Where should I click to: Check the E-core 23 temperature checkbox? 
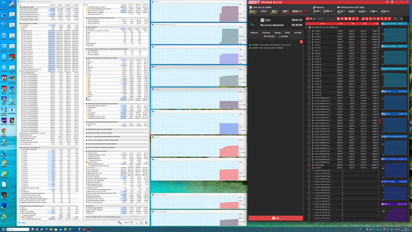pos(309,95)
